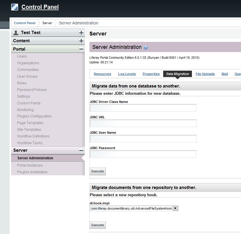Collapse the Portal section

pyautogui.click(x=81, y=49)
